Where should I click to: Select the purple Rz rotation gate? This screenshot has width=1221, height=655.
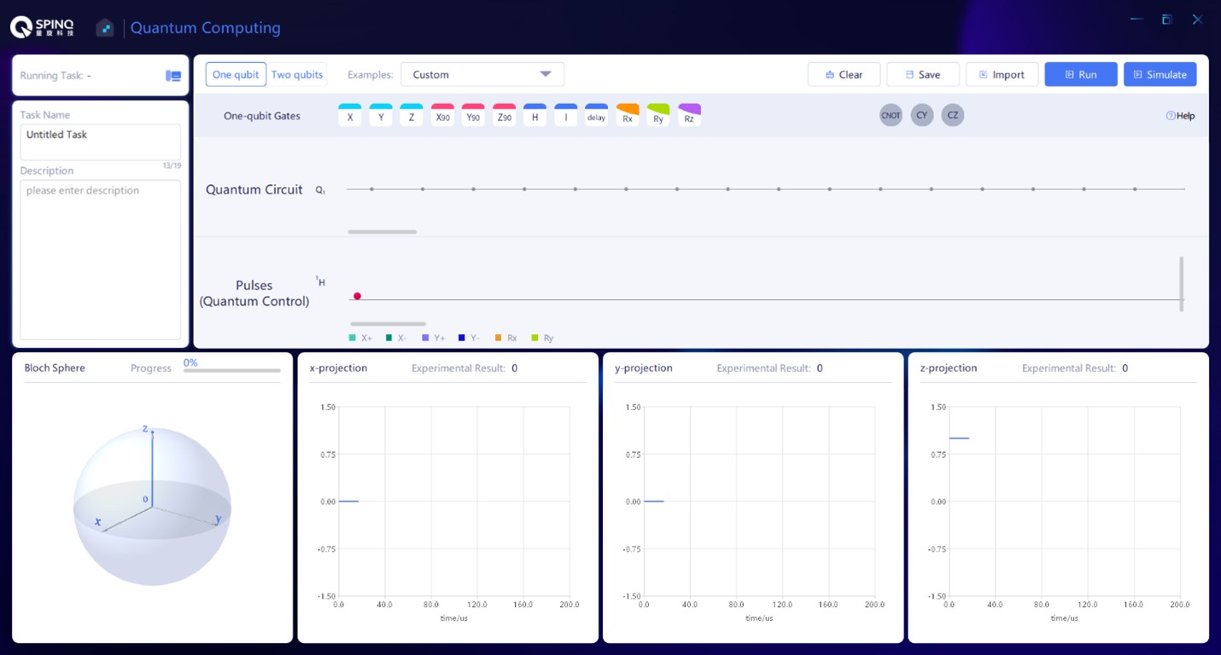[x=689, y=116]
